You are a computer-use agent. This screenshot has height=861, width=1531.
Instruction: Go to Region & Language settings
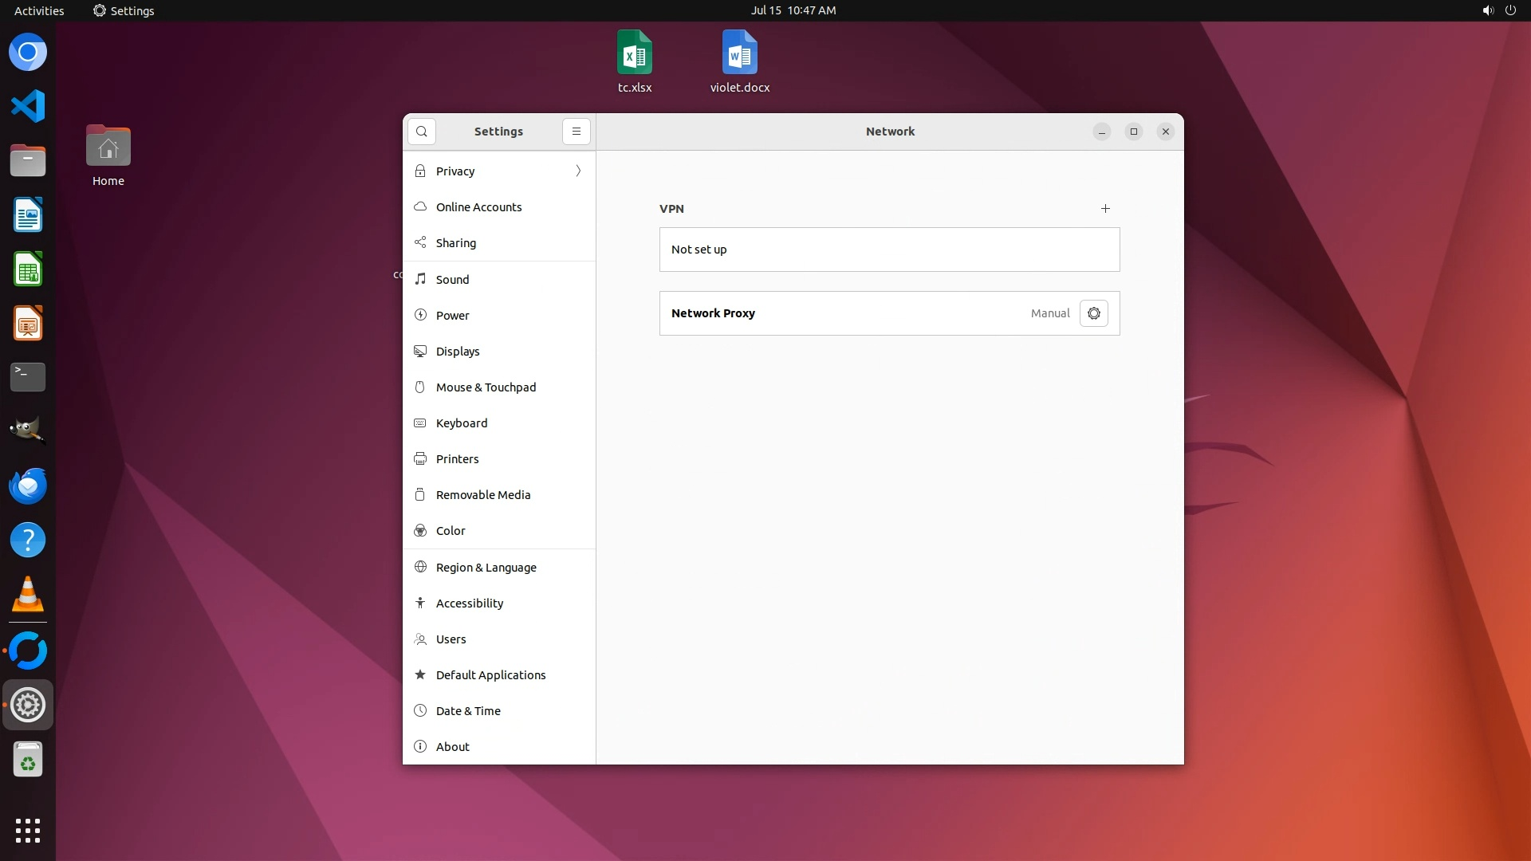pyautogui.click(x=486, y=568)
